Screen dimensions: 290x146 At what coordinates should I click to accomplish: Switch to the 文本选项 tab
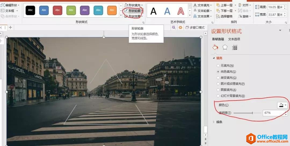click(234, 39)
